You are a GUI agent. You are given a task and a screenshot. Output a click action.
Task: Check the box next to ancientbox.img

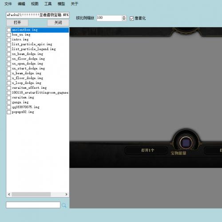9,30
